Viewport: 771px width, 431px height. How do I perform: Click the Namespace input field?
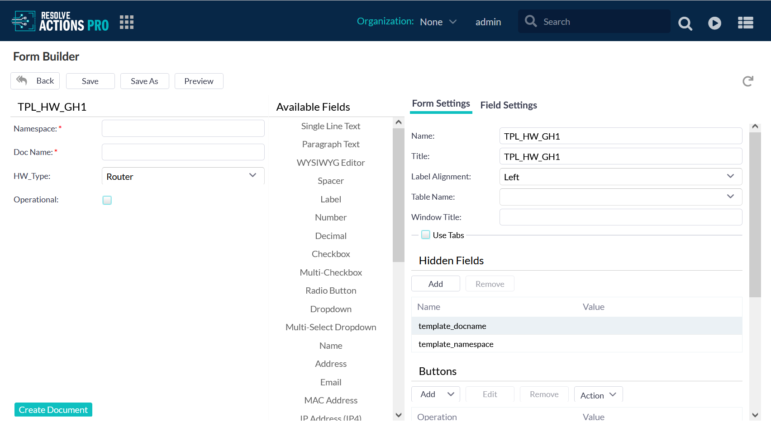point(183,128)
